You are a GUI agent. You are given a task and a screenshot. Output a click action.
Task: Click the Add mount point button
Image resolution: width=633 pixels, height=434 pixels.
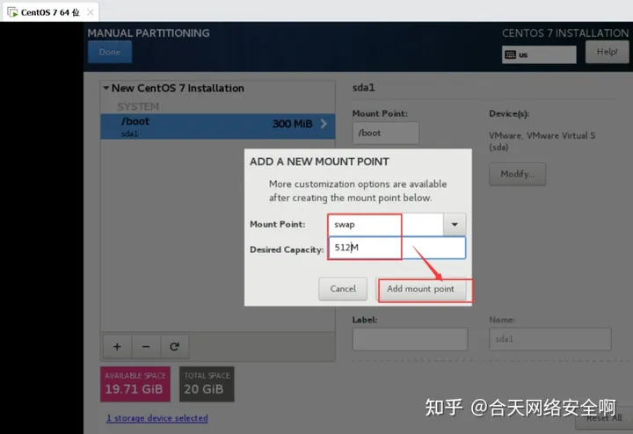420,289
